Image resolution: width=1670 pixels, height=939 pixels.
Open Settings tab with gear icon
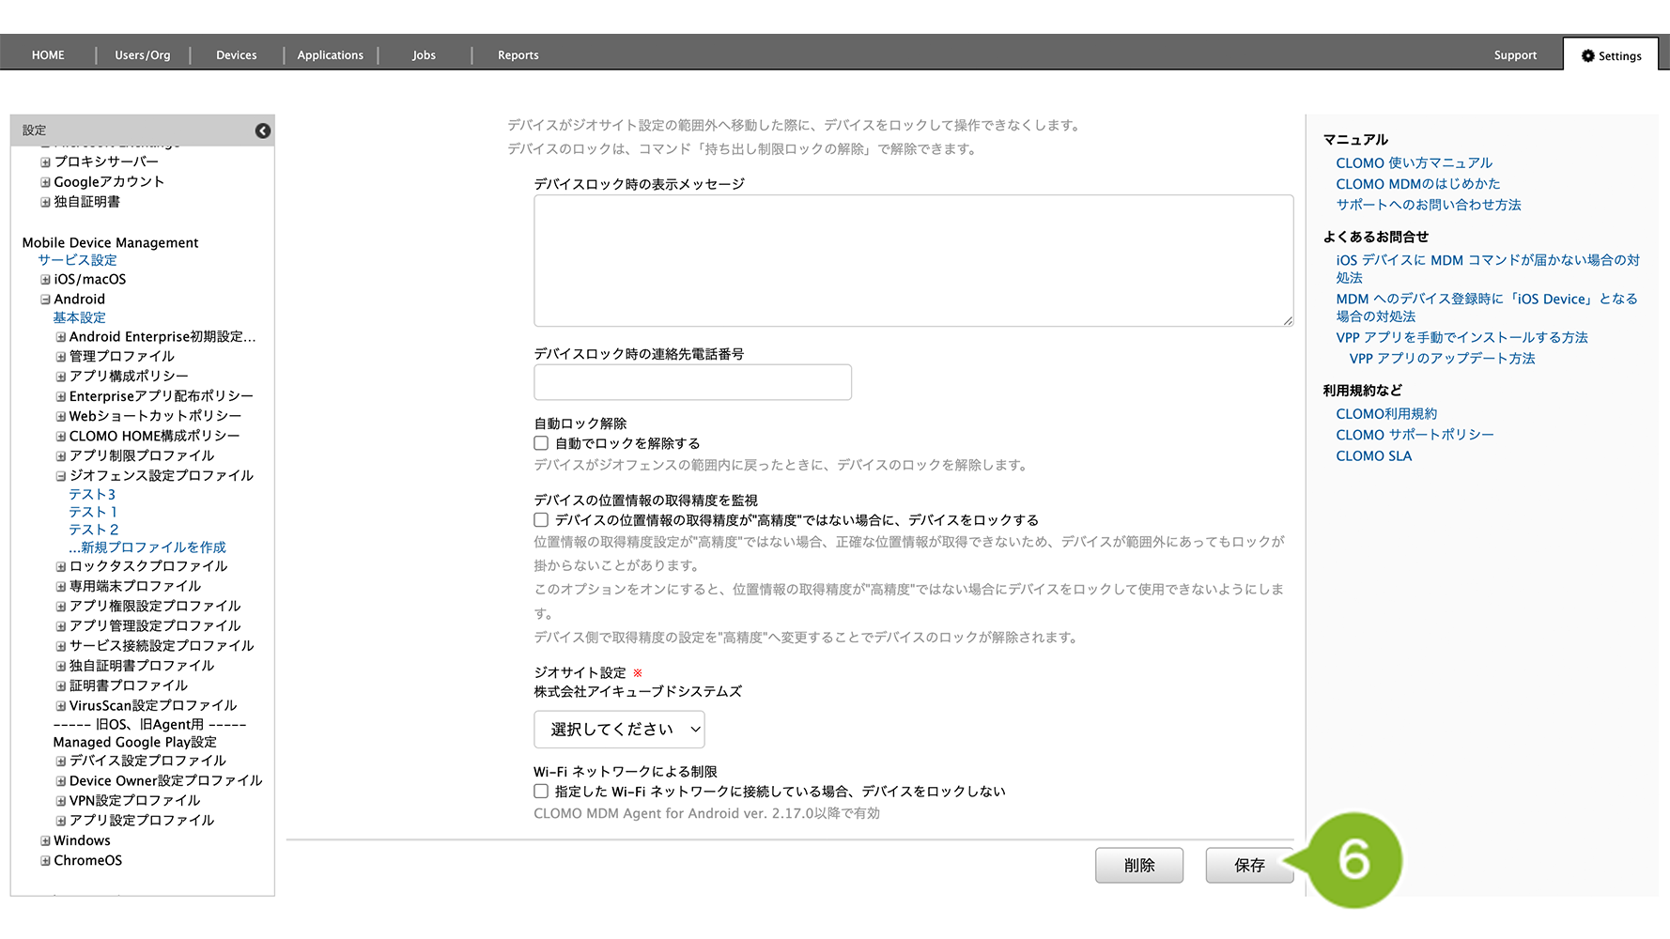(x=1611, y=55)
